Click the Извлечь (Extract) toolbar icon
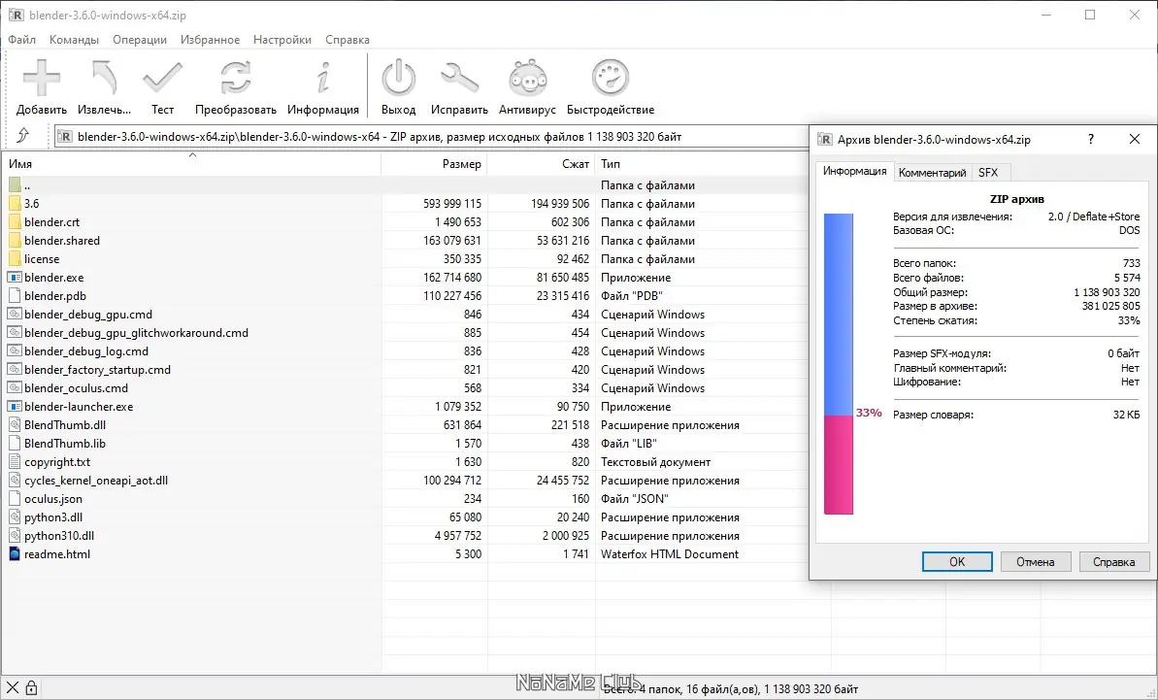This screenshot has height=700, width=1158. click(104, 78)
